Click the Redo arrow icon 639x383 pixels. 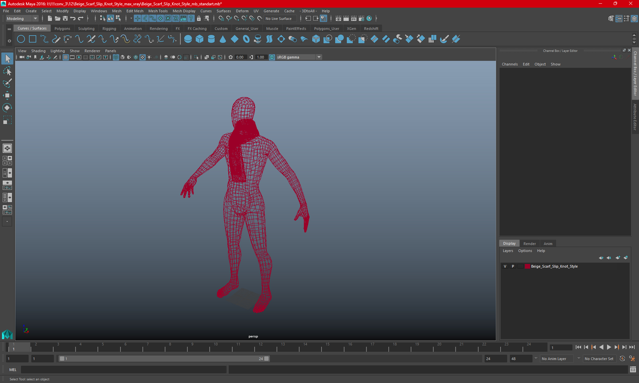[81, 19]
